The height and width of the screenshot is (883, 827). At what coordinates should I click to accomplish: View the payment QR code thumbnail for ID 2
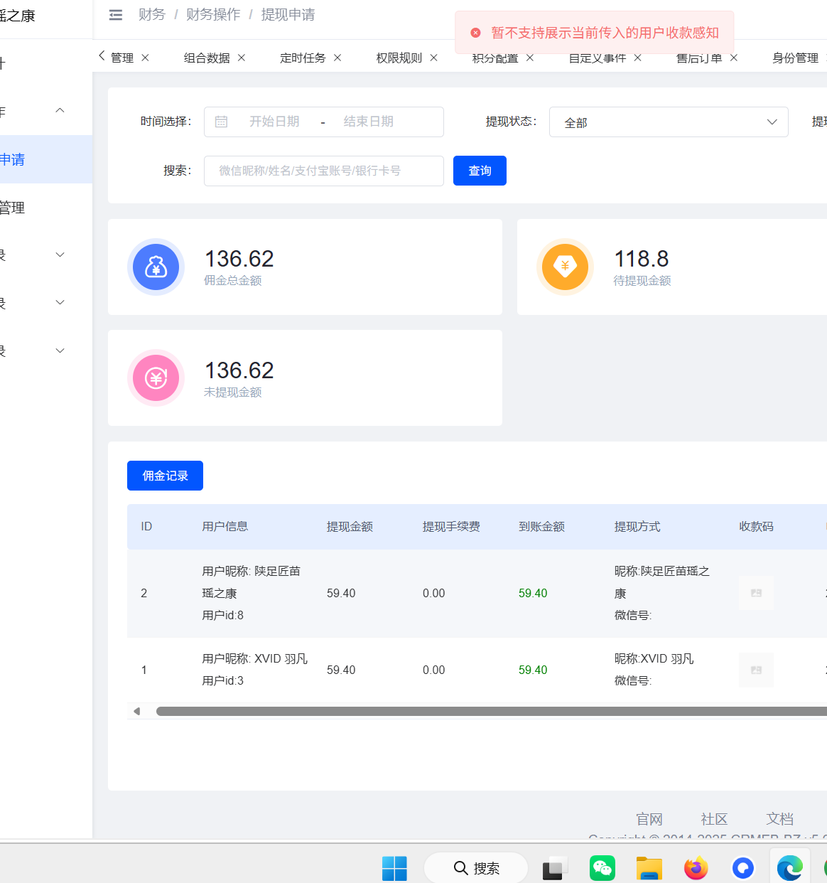(x=756, y=593)
